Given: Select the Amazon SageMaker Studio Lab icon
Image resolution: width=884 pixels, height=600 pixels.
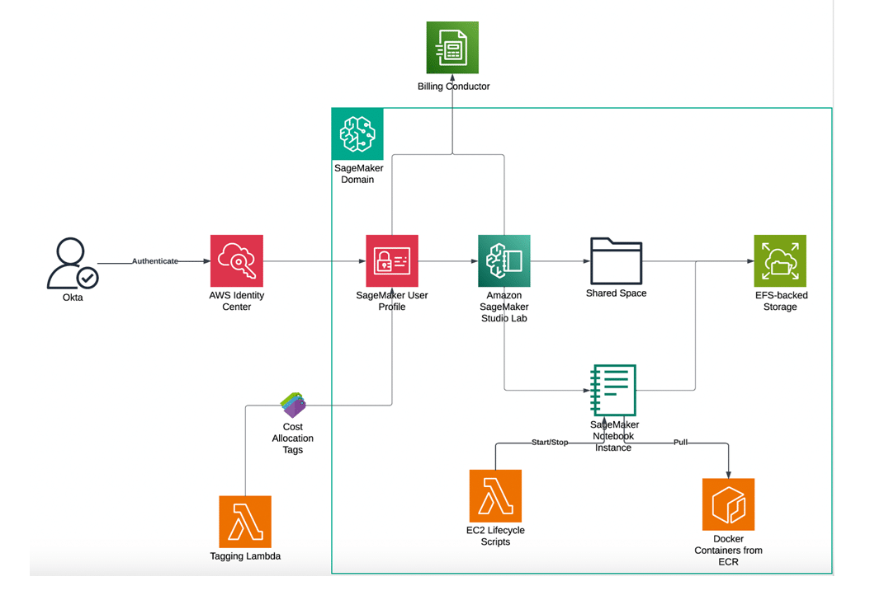Looking at the screenshot, I should [x=504, y=260].
